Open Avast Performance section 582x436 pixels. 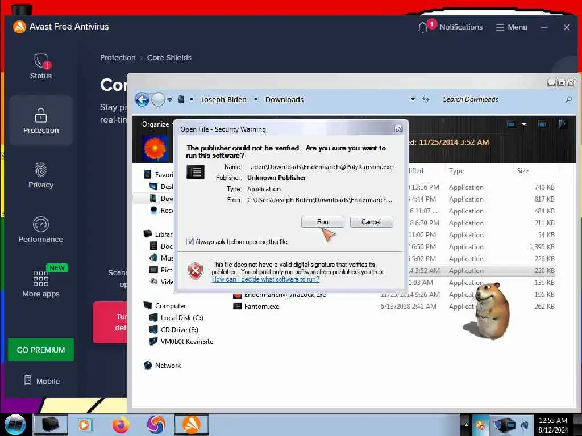[x=41, y=230]
